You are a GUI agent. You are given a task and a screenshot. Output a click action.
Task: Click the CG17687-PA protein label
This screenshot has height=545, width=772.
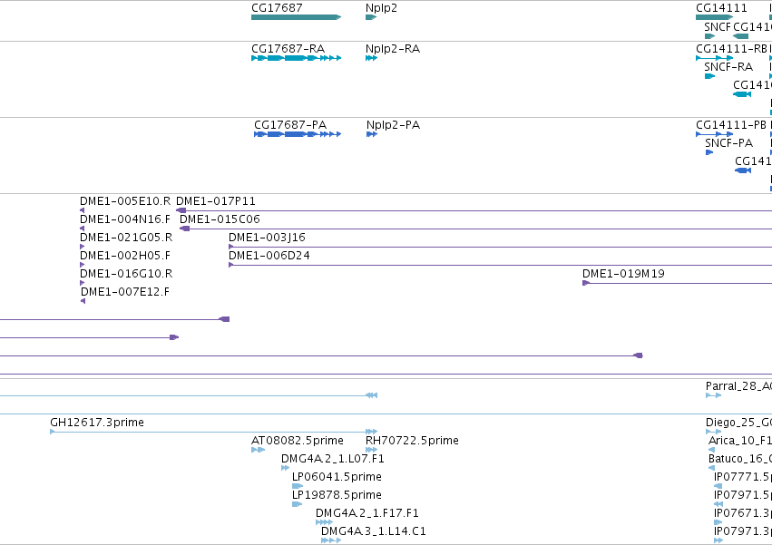[x=290, y=125]
